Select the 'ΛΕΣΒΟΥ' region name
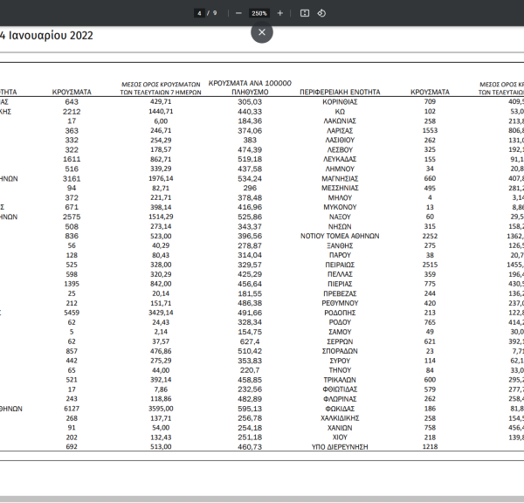 coord(340,149)
